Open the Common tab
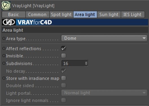The width and height of the screenshot is (149, 106). (x=38, y=15)
